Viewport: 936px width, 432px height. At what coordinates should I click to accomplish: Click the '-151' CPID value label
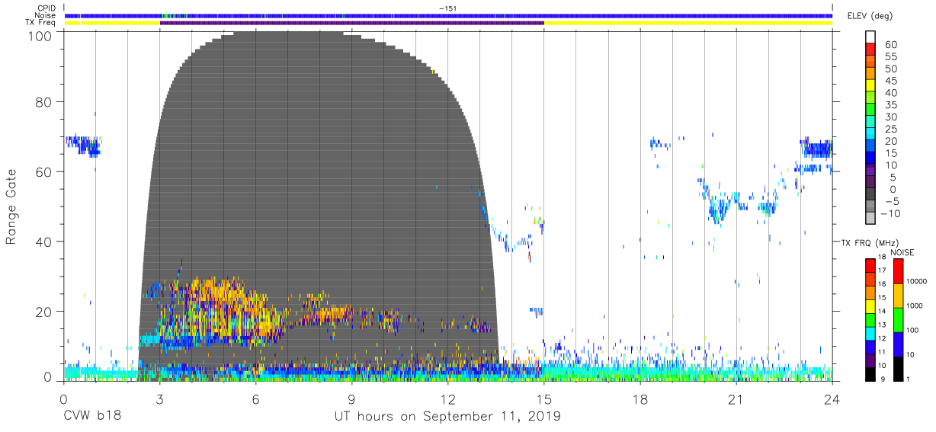(x=447, y=8)
